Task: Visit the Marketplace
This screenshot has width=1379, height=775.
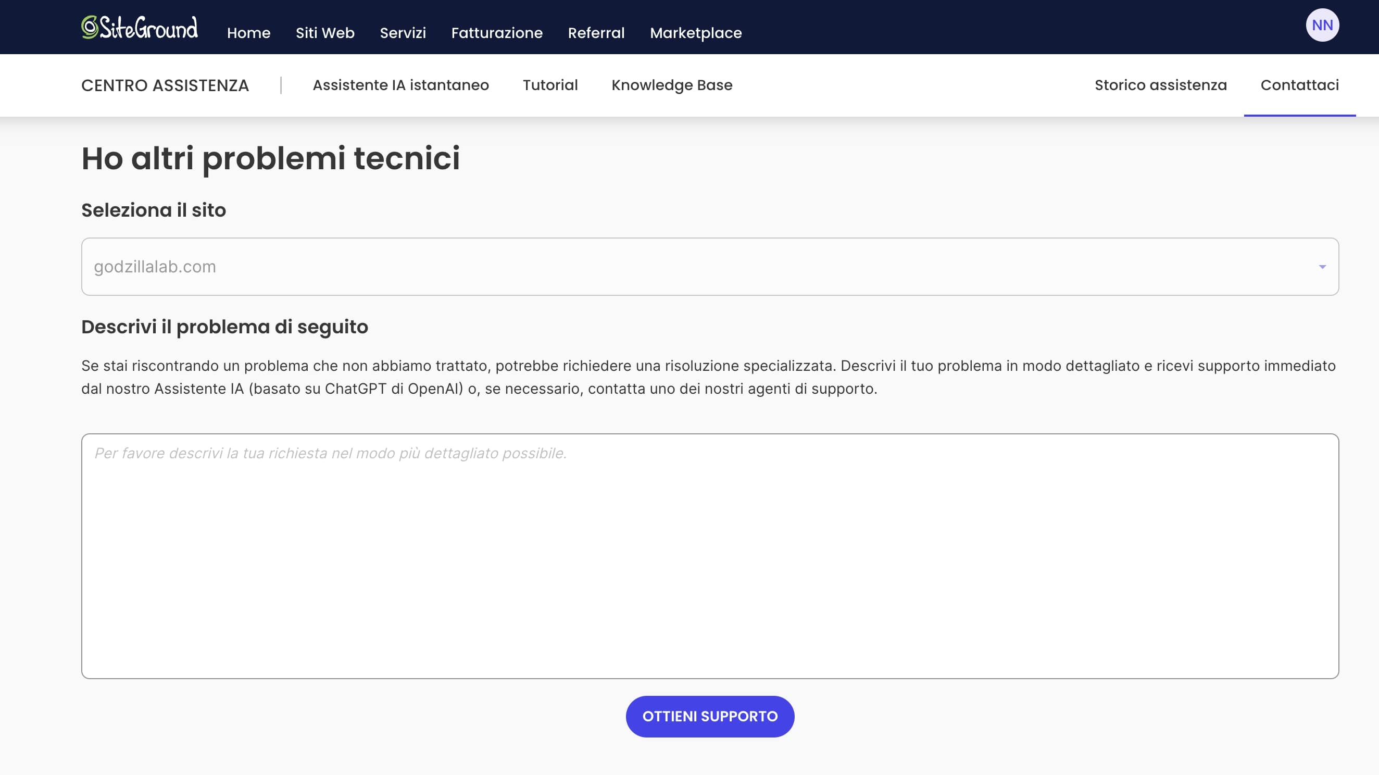Action: pos(695,33)
